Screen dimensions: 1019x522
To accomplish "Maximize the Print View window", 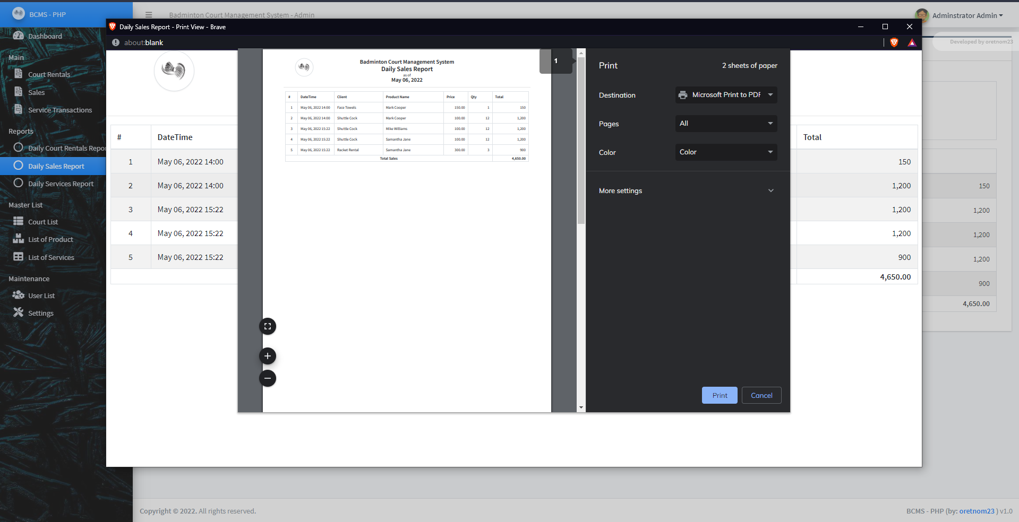I will 885,27.
